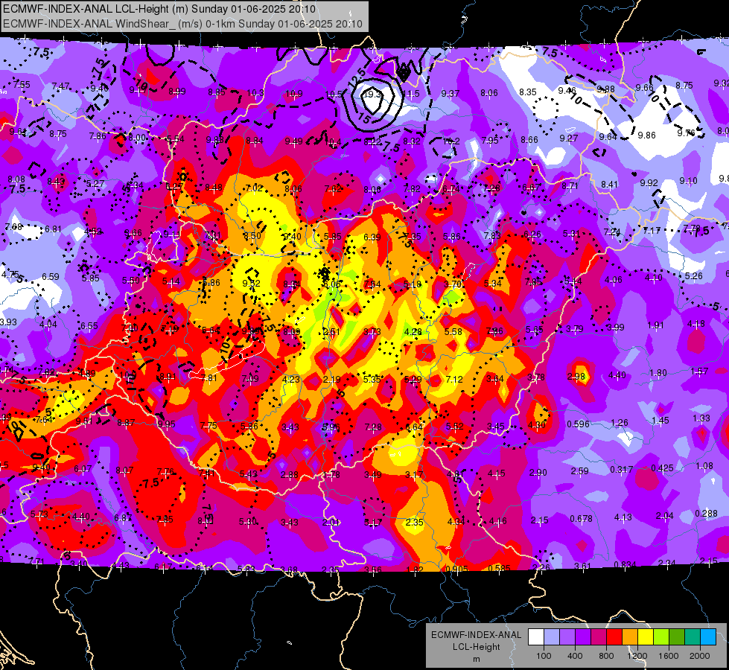729x670 pixels.
Task: Click the grid value 9.37
Action: click(450, 94)
